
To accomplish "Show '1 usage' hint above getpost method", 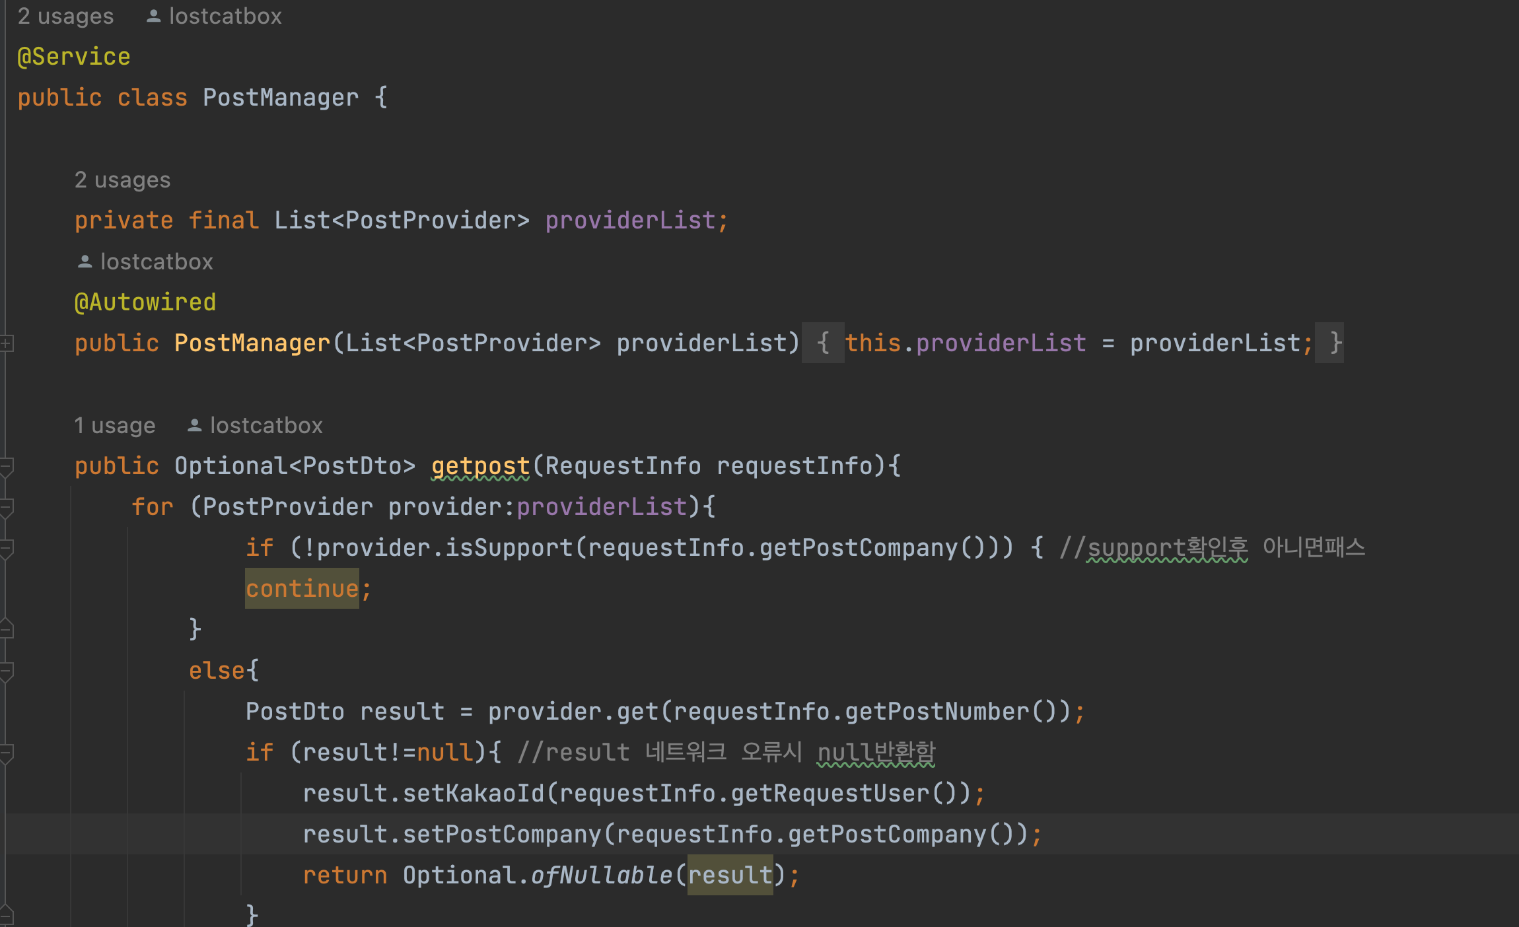I will click(114, 425).
